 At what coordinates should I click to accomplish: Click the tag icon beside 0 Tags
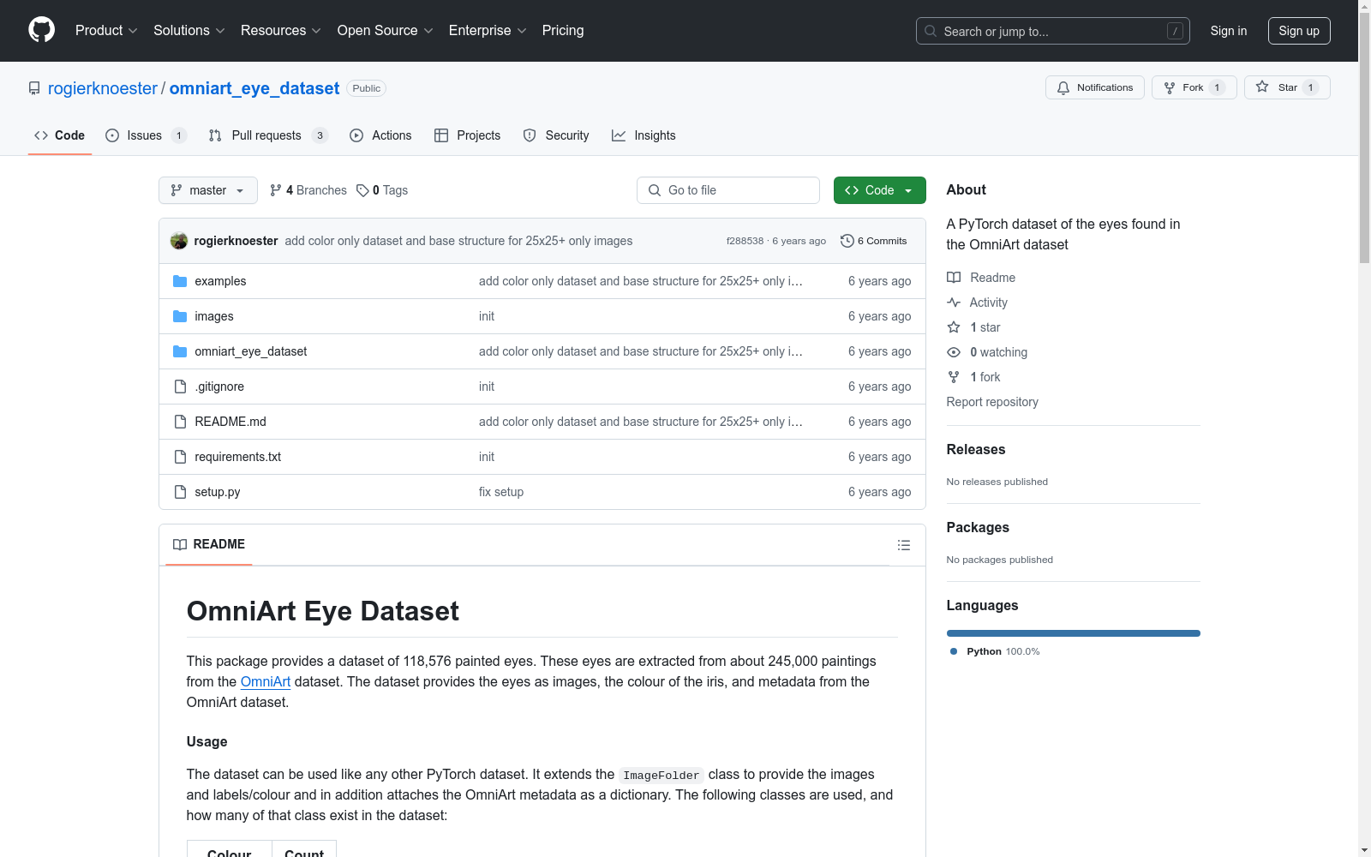point(362,190)
